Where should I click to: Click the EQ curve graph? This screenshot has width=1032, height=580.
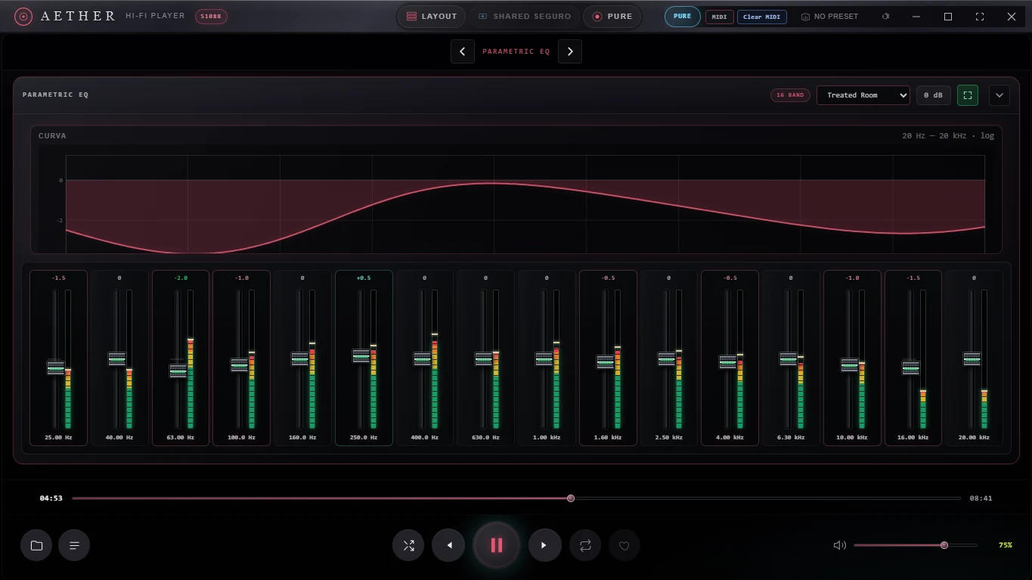pos(516,198)
